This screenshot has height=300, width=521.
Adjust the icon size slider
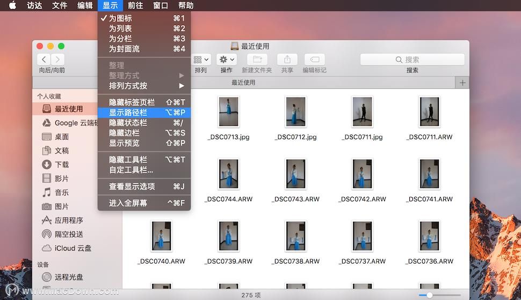(430, 295)
